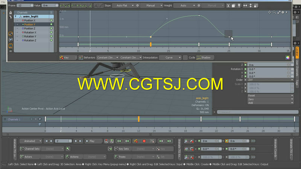
Task: Toggle Position Z channel green indicator
Action: tap(51, 29)
